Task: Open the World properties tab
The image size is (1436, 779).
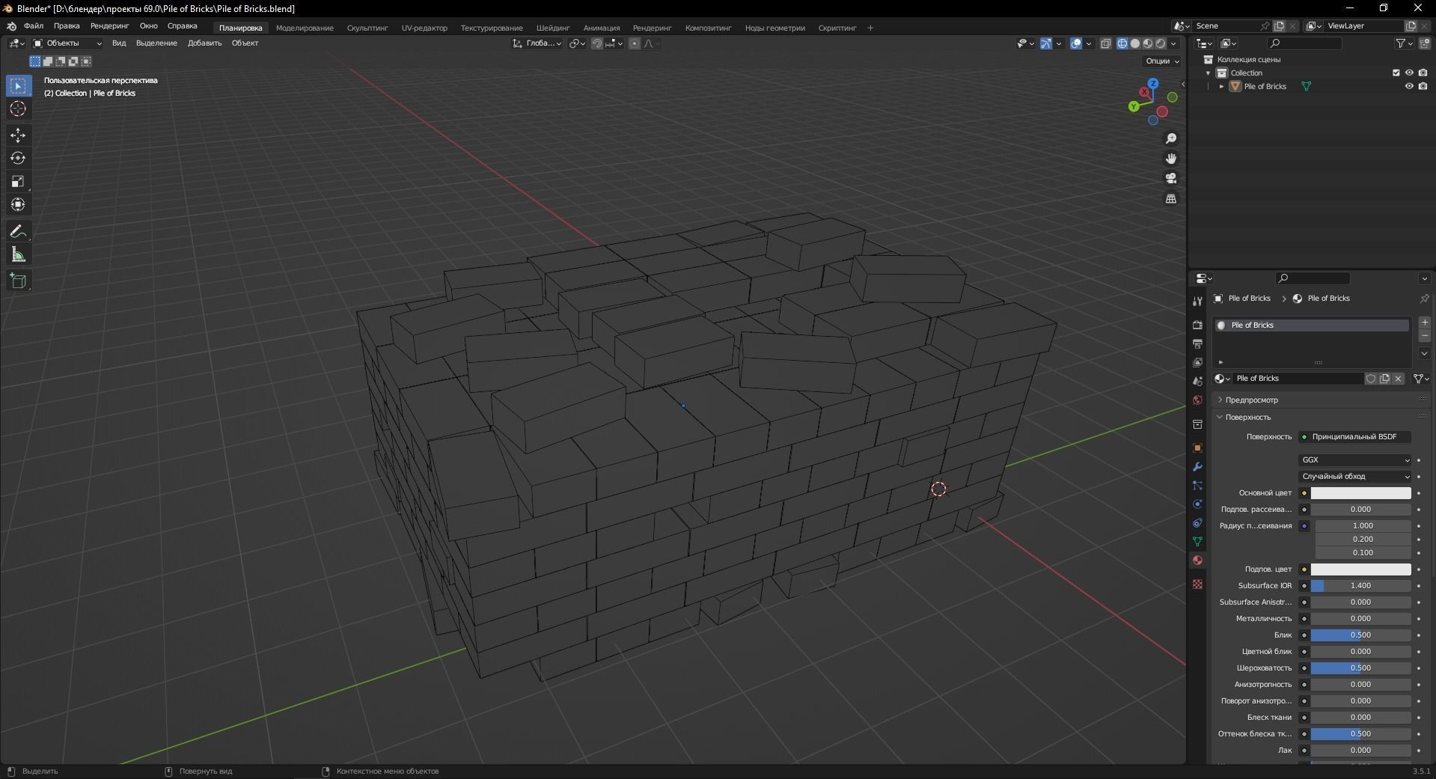Action: (1197, 400)
